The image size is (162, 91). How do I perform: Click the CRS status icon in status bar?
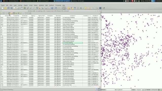point(159,90)
